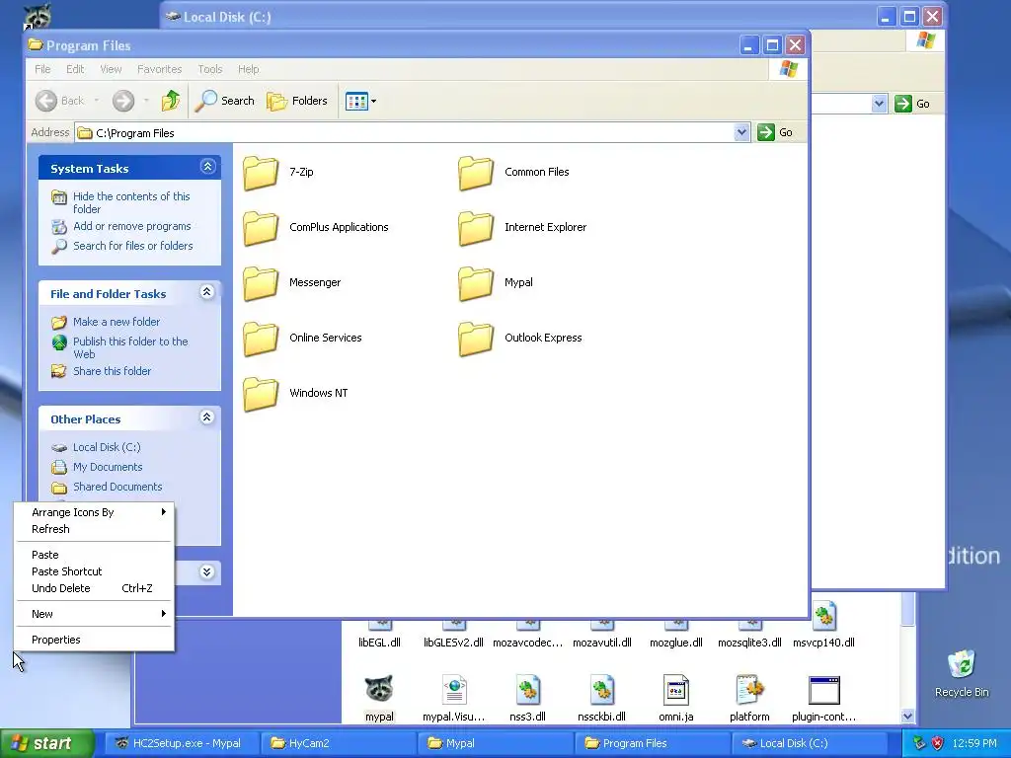Open the Edit menu
1011x758 pixels.
(75, 69)
